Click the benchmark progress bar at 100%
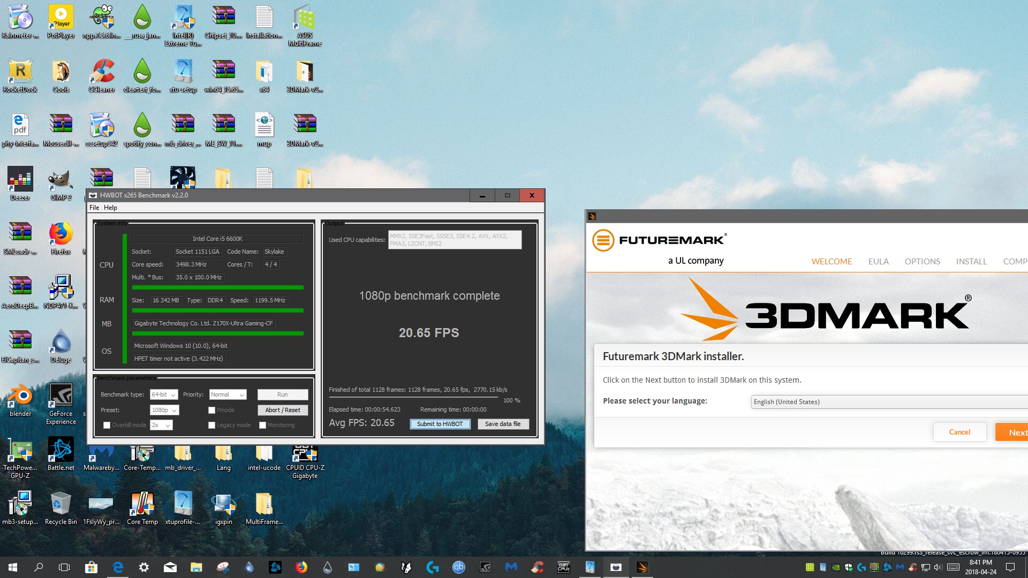 coord(413,398)
